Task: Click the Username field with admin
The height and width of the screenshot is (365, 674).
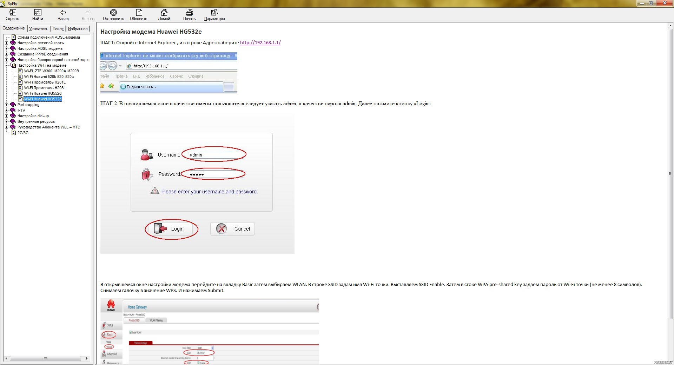Action: 216,155
